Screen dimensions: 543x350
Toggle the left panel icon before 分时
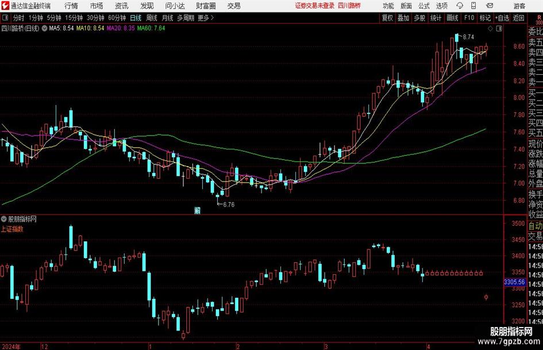pos(5,18)
